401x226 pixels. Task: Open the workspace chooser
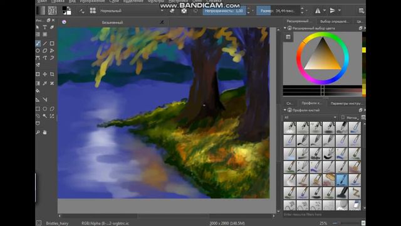tap(362, 11)
